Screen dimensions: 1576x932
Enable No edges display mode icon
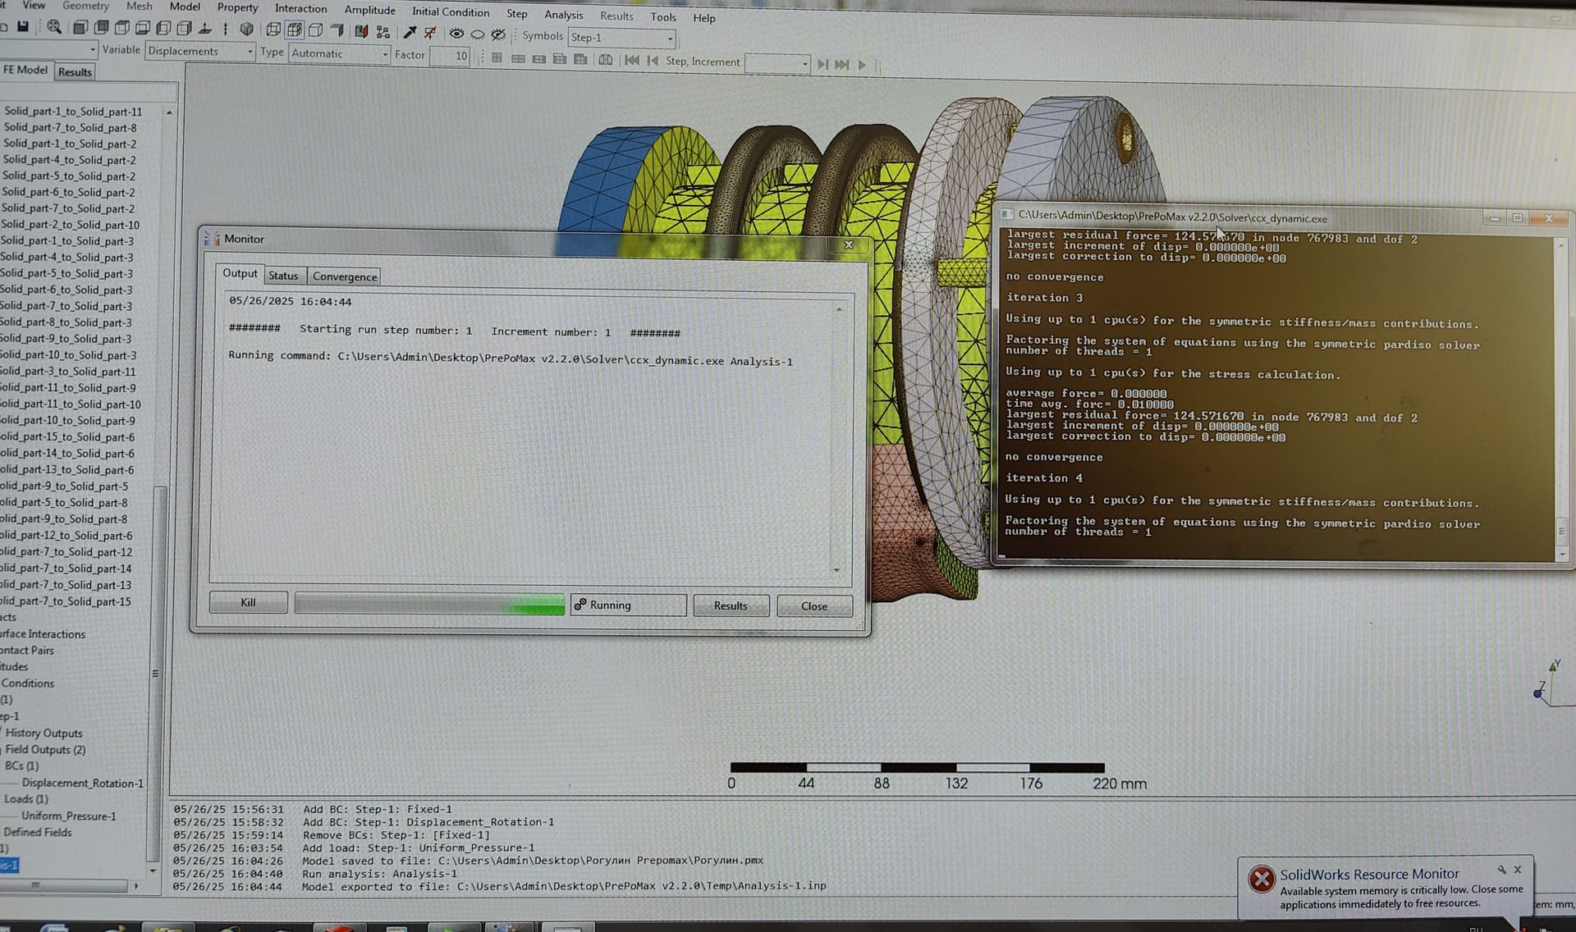pyautogui.click(x=337, y=30)
